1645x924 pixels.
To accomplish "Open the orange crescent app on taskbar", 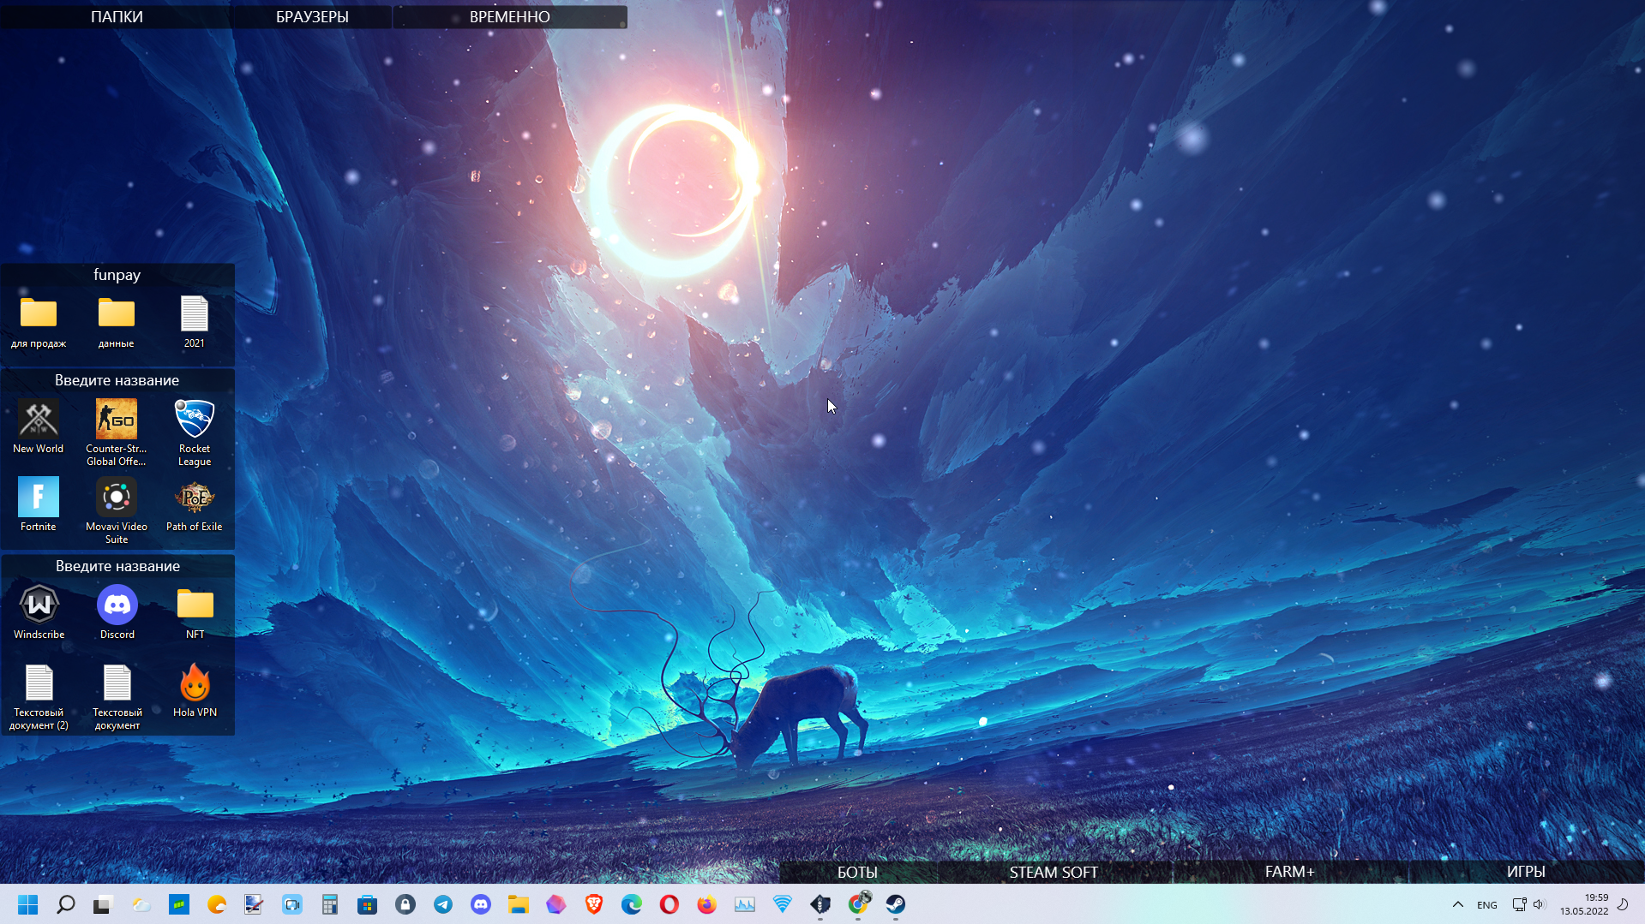I will pos(217,904).
